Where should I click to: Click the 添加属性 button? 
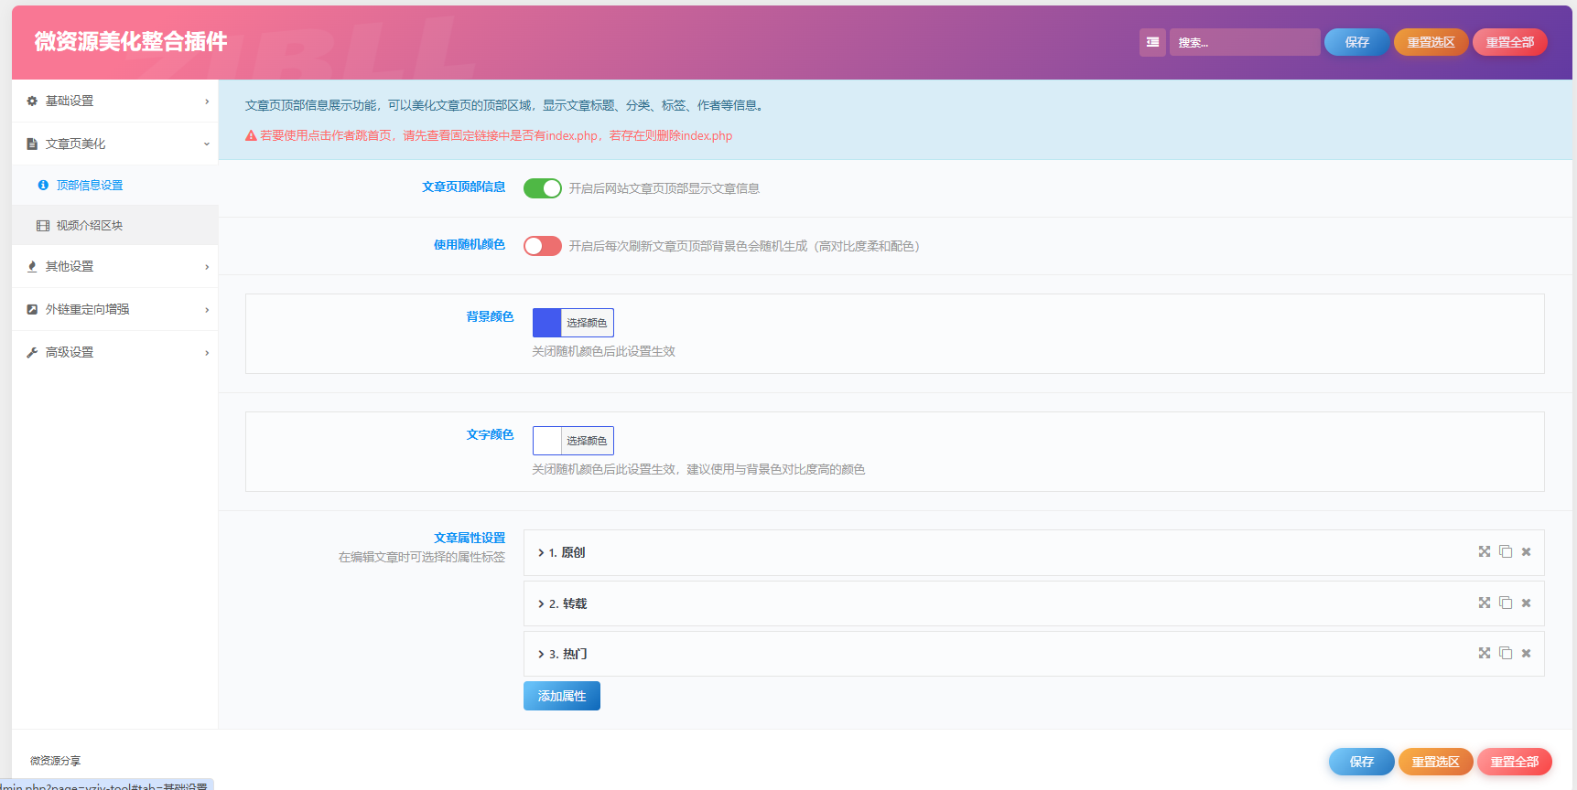(562, 696)
